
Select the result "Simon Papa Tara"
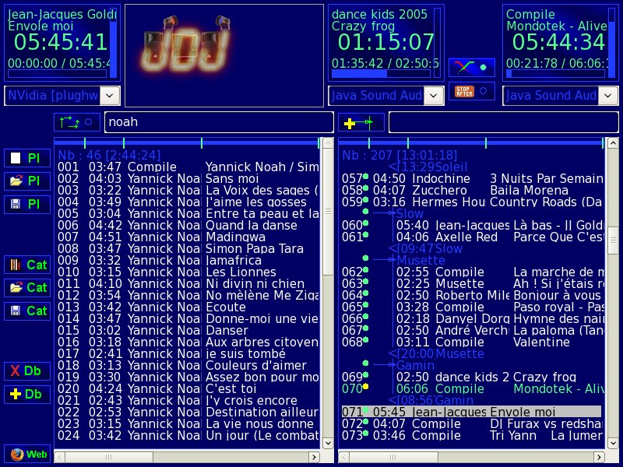188,248
